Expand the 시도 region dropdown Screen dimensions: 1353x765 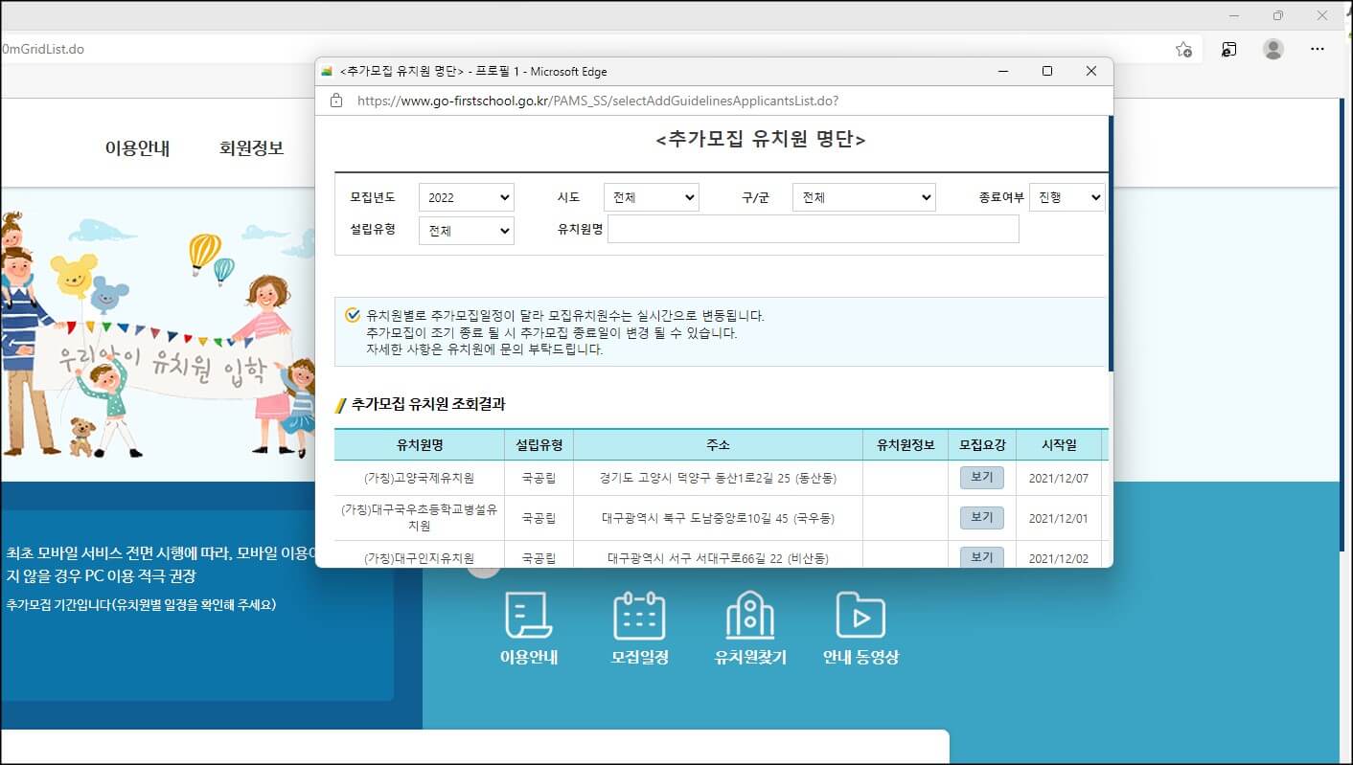pos(651,196)
